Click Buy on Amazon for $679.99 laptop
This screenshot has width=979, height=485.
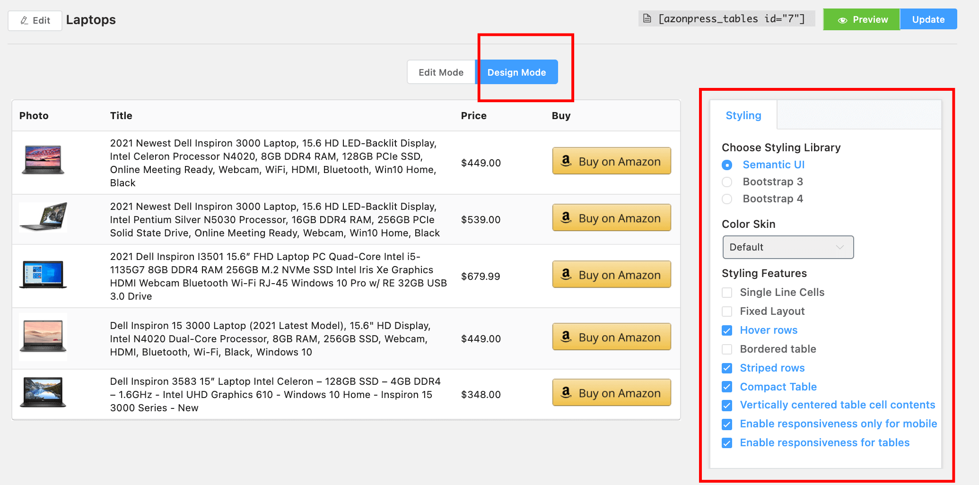point(612,275)
